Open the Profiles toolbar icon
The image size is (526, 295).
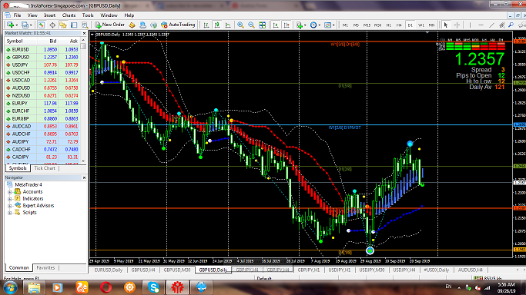(x=25, y=25)
